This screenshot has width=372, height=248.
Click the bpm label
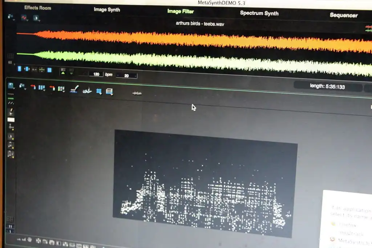pos(109,74)
